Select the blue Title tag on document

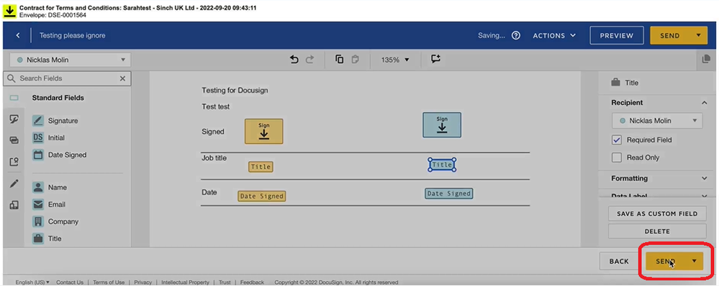click(x=442, y=165)
